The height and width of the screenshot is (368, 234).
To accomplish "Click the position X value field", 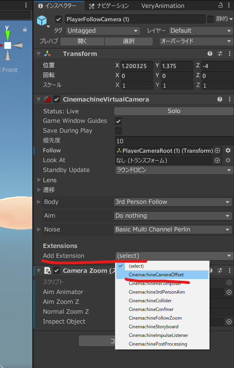I will click(136, 66).
